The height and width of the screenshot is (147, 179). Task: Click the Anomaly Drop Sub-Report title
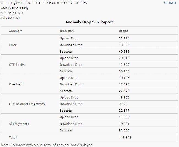tap(89, 22)
